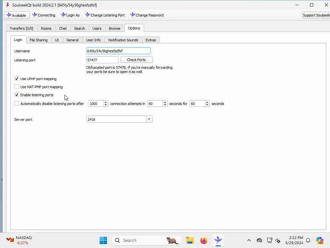
Task: Click the network display tray icon
Action: (269, 240)
